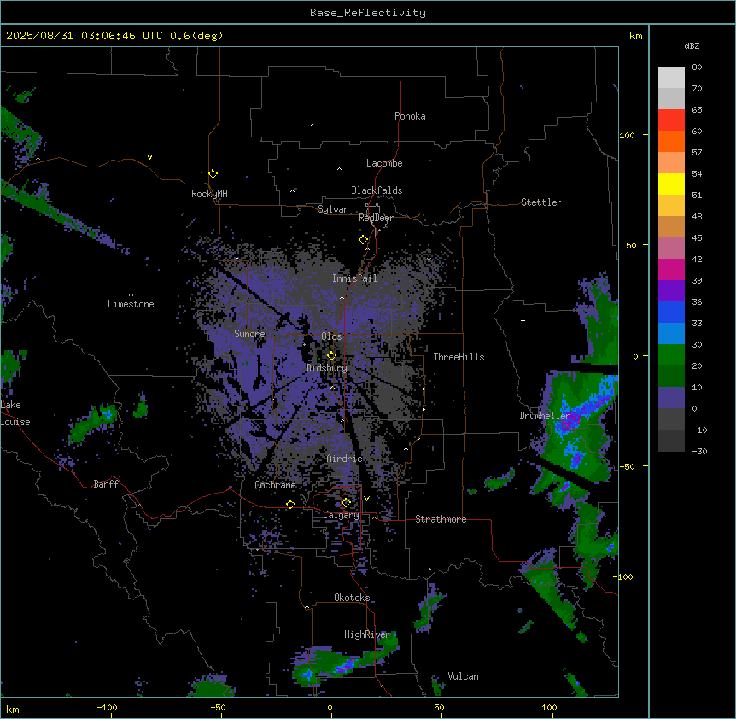Select the slate purple 0–10 dBZ legend swatch
The width and height of the screenshot is (736, 719).
[x=671, y=398]
